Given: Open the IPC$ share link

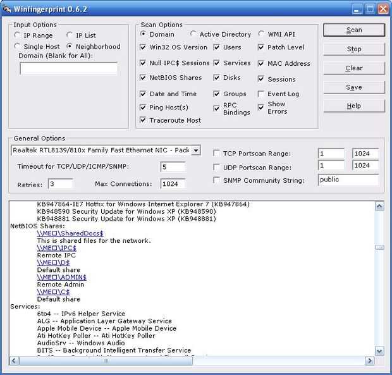Looking at the screenshot, I should [56, 248].
